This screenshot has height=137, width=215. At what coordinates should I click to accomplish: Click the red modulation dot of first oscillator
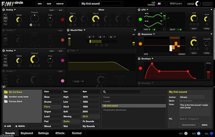pyautogui.click(x=62, y=20)
